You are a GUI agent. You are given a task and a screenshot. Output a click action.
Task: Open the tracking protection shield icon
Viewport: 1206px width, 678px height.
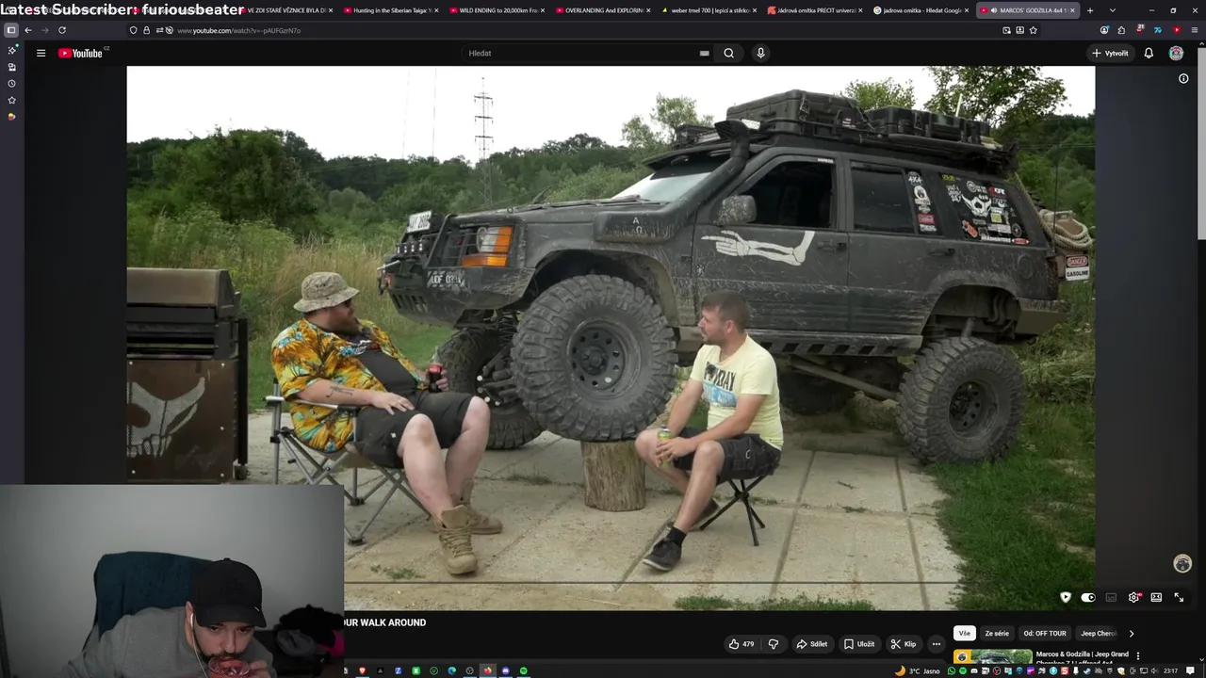tap(133, 30)
